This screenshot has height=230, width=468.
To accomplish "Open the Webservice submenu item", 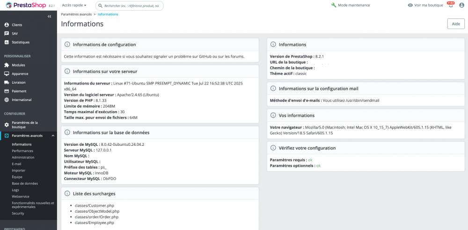I will [x=21, y=196].
